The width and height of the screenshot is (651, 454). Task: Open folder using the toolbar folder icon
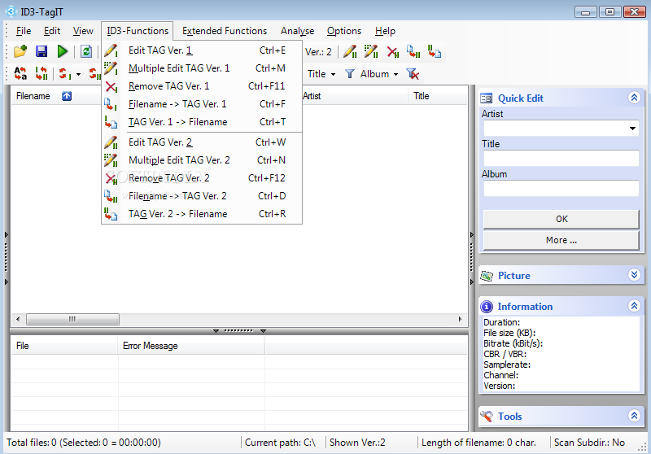(x=20, y=51)
